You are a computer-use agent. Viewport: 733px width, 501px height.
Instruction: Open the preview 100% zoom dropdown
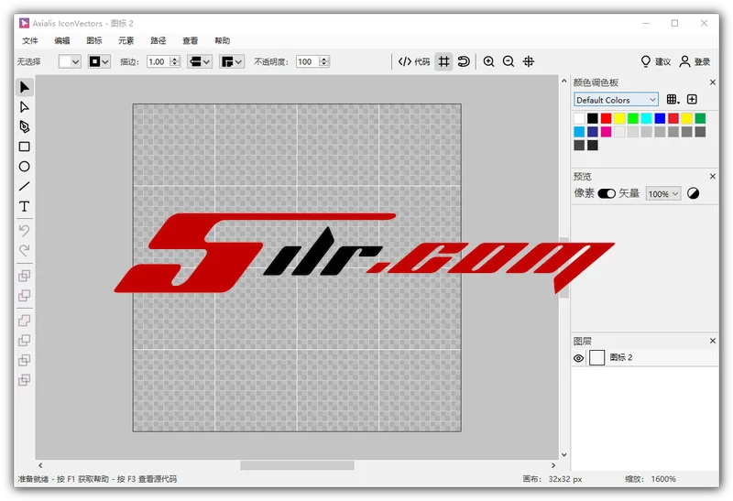pos(663,194)
